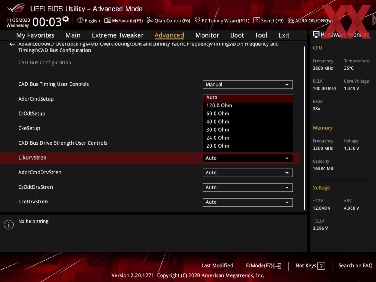Image resolution: width=376 pixels, height=282 pixels.
Task: Open the Tool tab
Action: tap(261, 35)
